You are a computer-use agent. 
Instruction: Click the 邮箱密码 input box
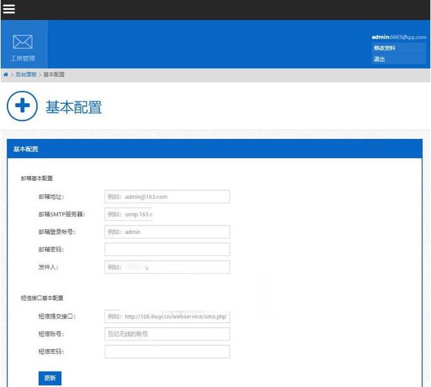(167, 249)
